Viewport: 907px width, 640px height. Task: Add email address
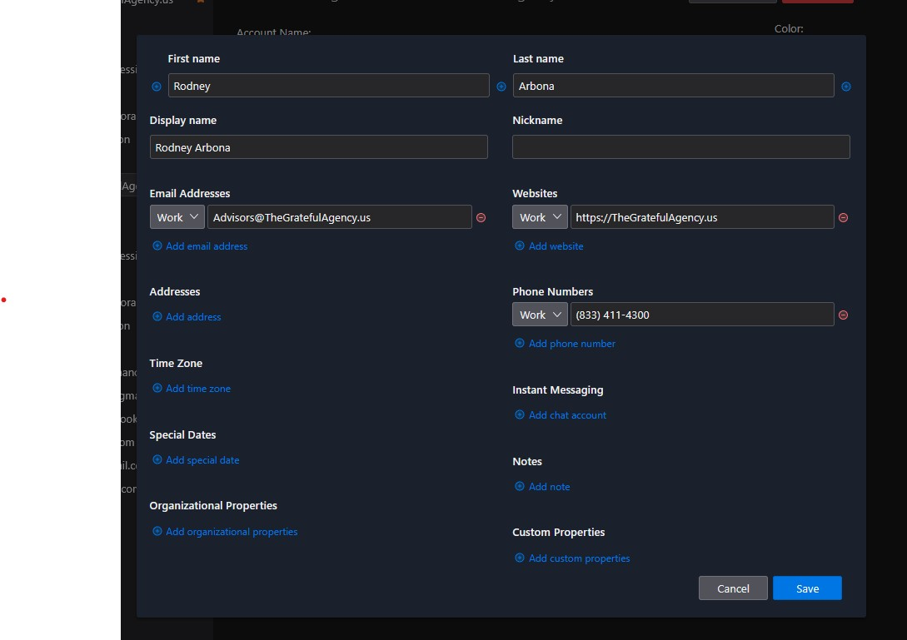200,246
